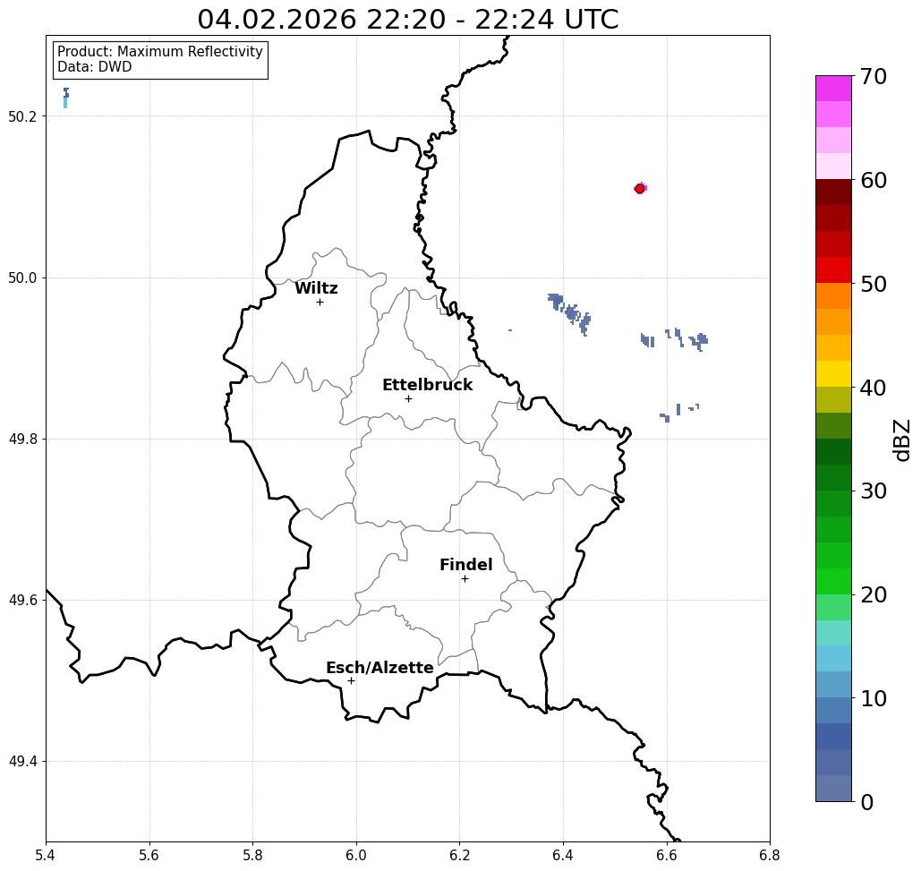Click the longitude label 6.4
The height and width of the screenshot is (871, 921).
click(x=563, y=855)
